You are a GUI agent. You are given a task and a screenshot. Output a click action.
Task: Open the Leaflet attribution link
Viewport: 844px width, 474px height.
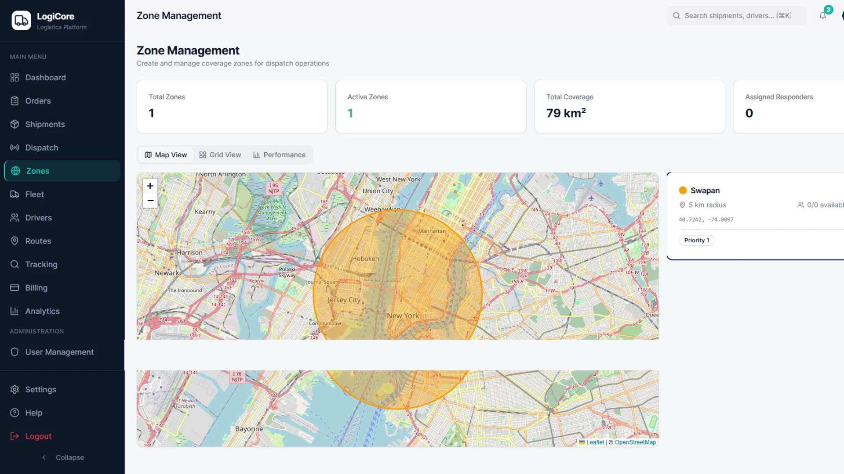(595, 442)
